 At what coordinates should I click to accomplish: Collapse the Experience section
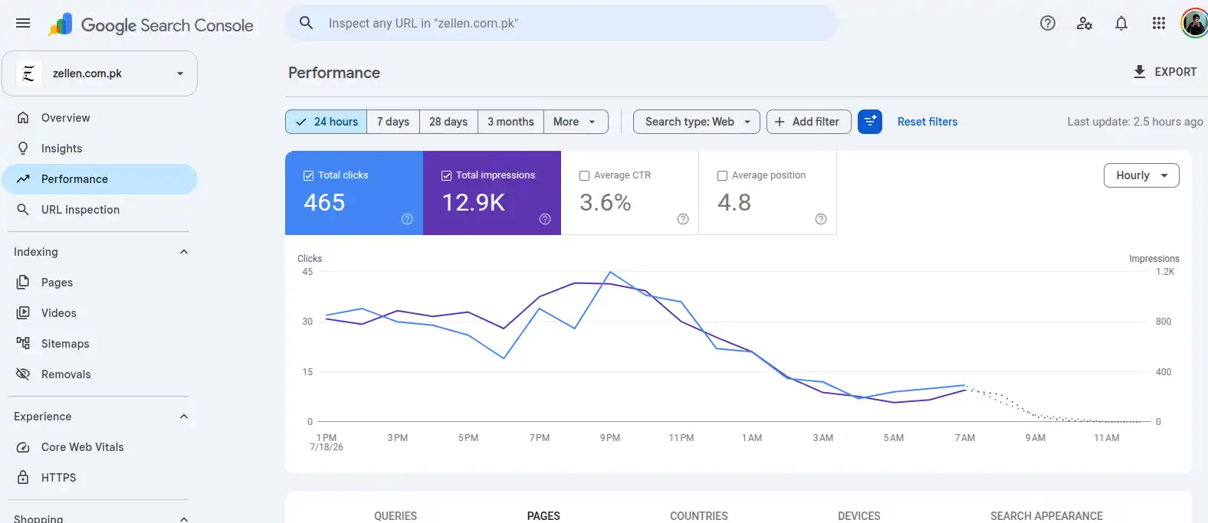pos(184,417)
